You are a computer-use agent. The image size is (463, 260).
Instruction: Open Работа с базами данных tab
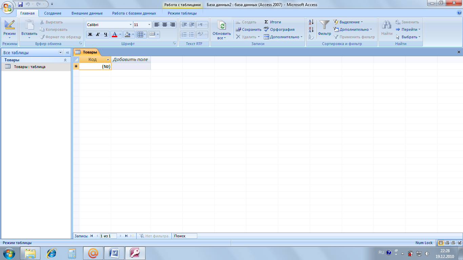[134, 13]
